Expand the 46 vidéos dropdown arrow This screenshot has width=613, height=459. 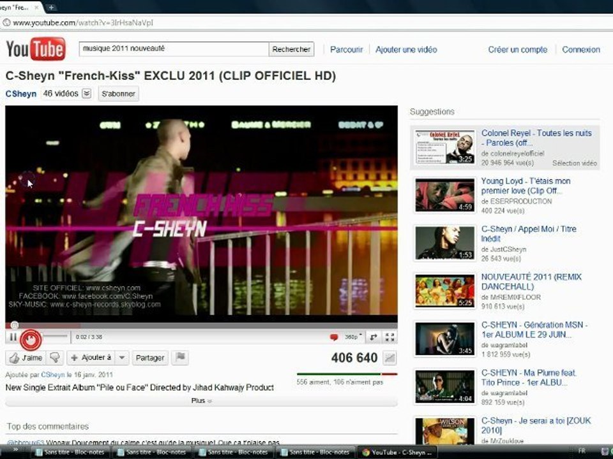click(87, 94)
